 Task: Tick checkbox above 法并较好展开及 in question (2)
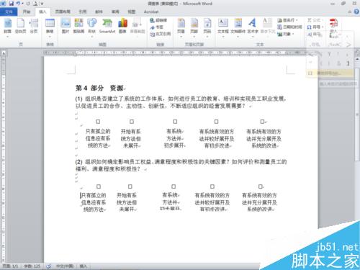(x=212, y=186)
